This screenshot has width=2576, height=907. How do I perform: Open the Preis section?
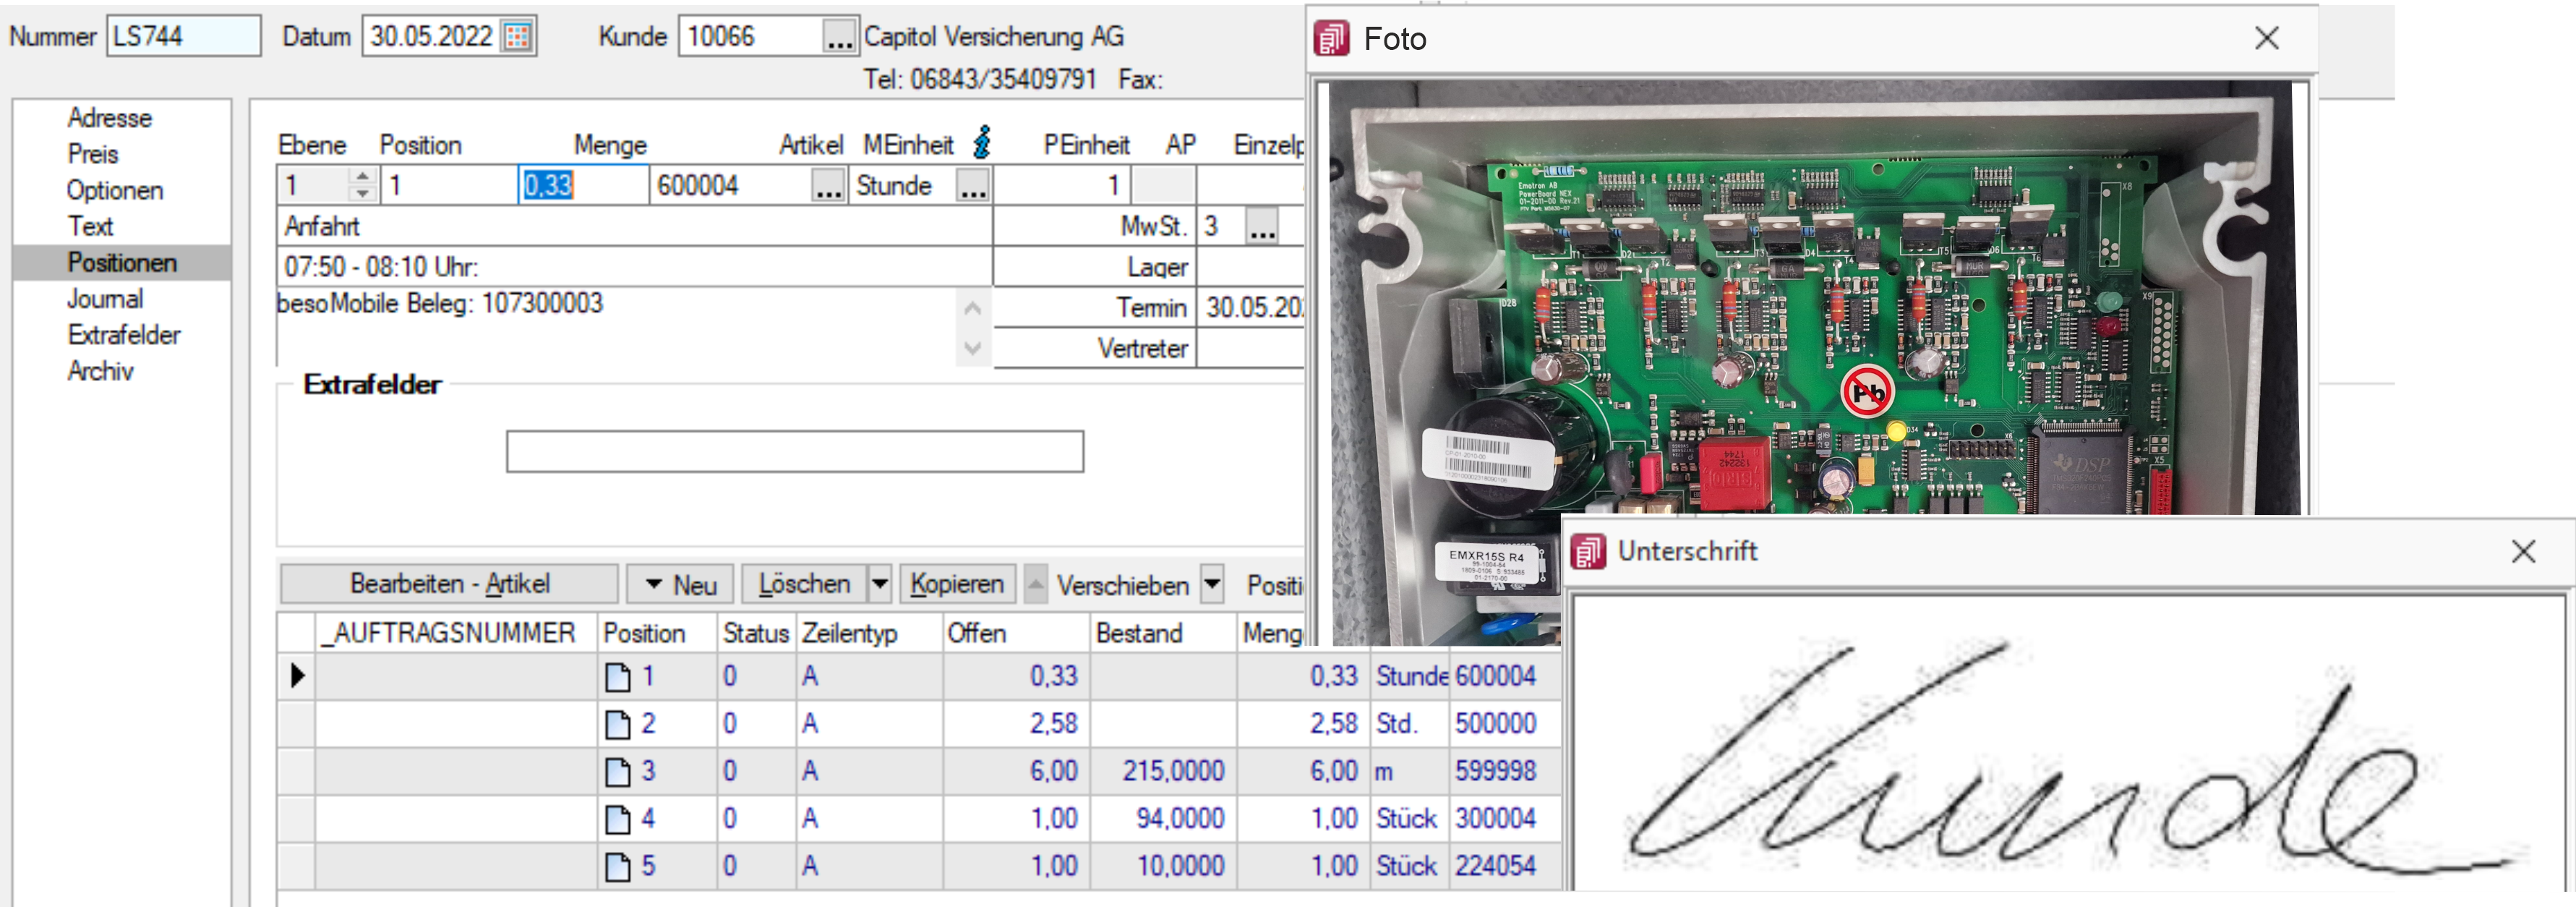(93, 154)
